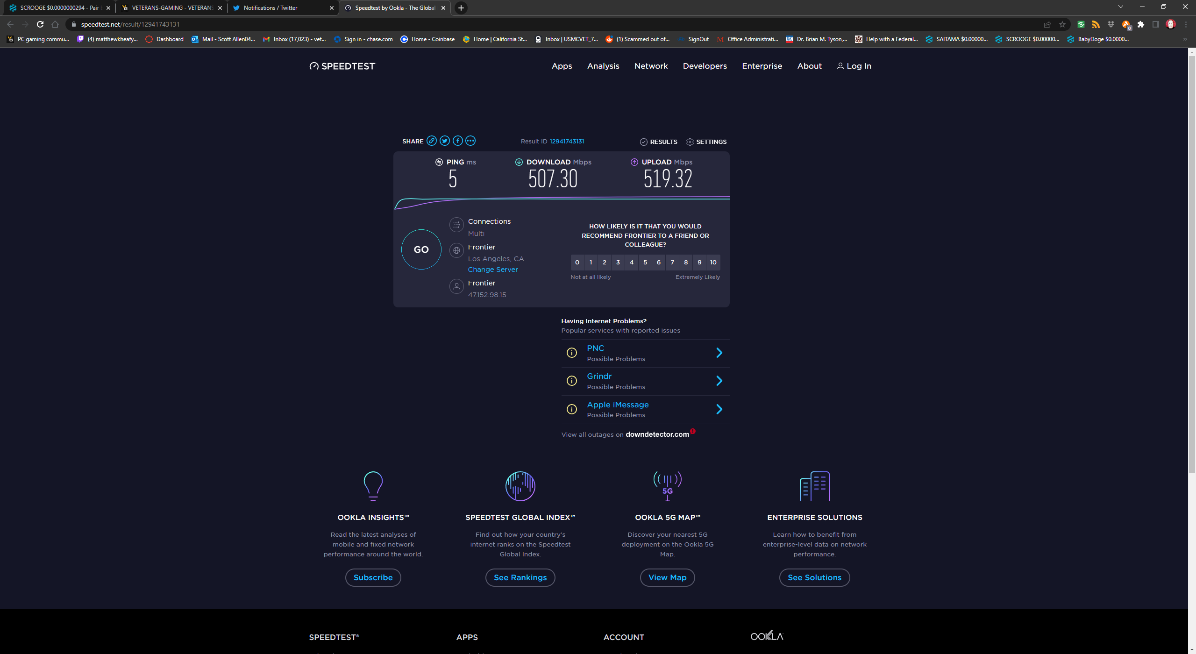The height and width of the screenshot is (654, 1196).
Task: Open more sharing options via ellipsis icon
Action: 470,141
